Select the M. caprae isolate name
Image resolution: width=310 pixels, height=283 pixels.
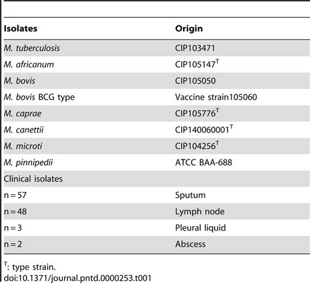click(x=23, y=114)
